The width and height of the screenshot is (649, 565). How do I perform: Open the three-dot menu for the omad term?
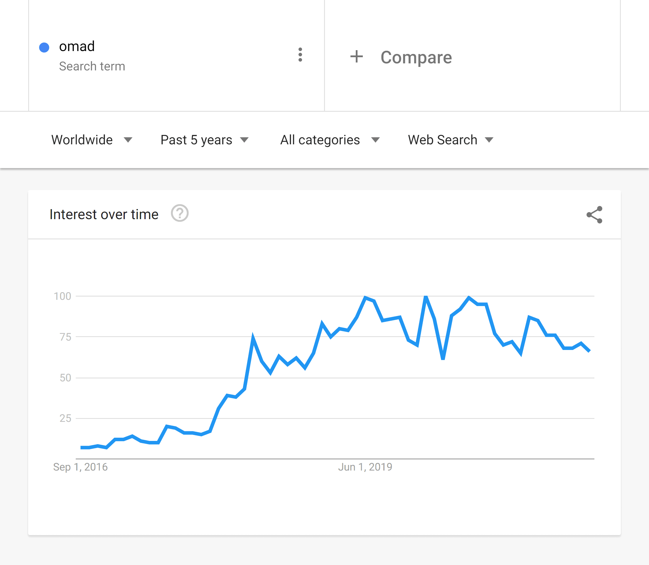300,55
